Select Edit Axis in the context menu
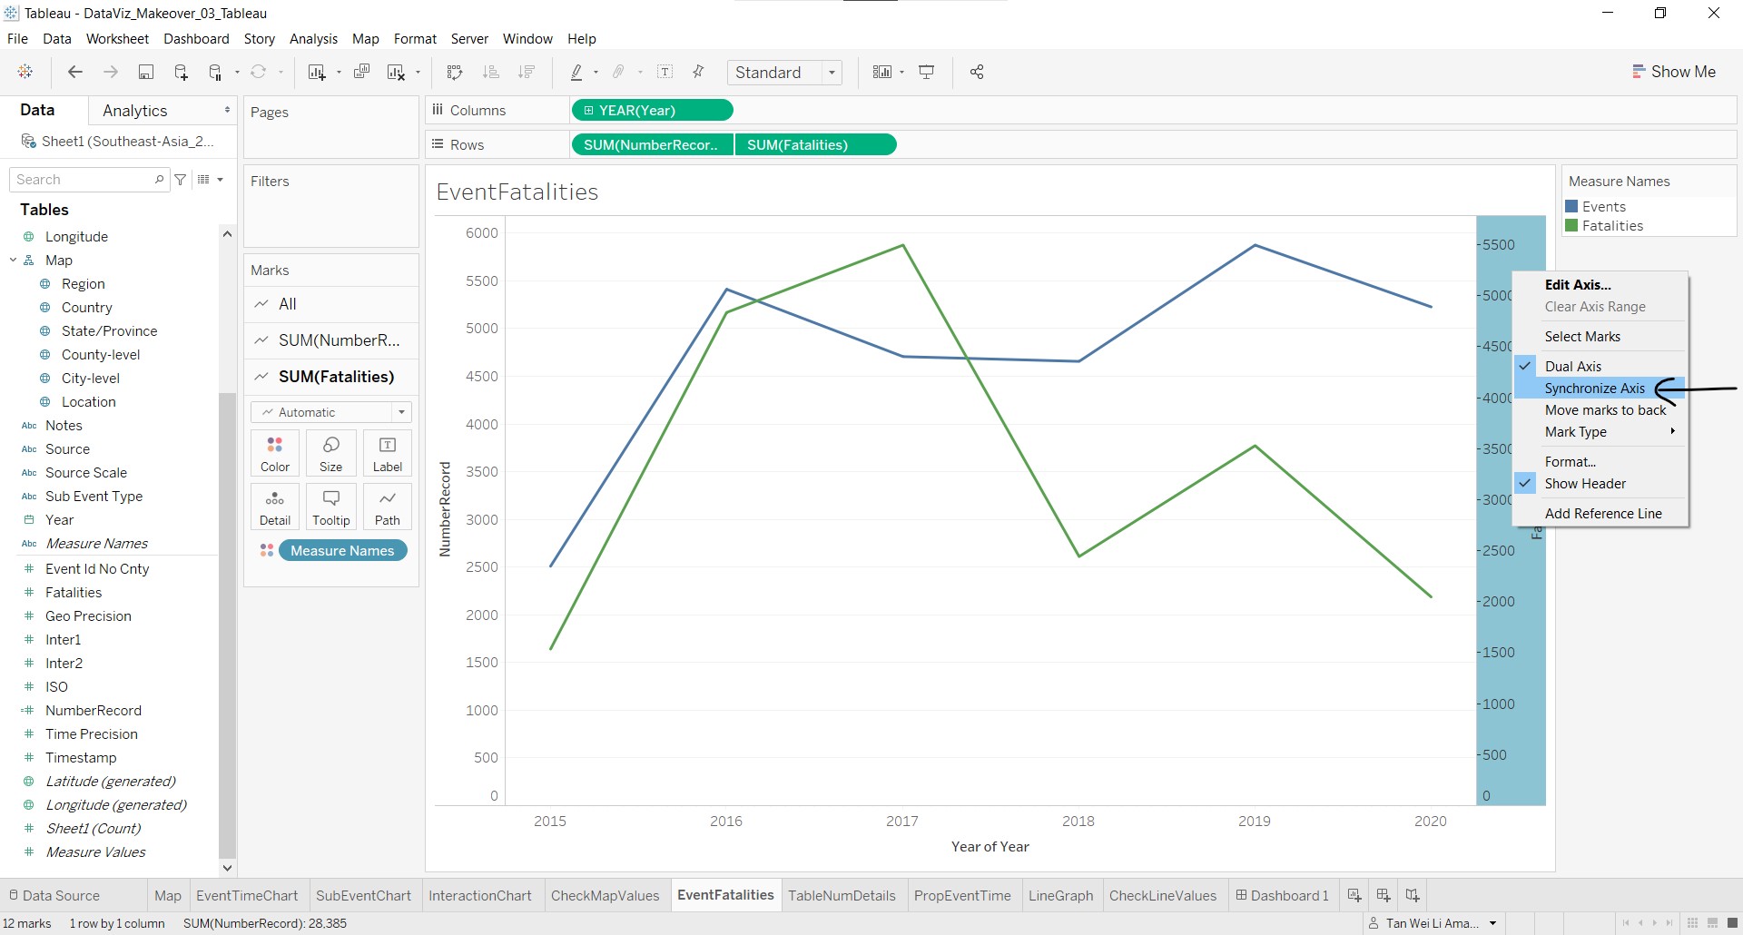The width and height of the screenshot is (1743, 935). click(1578, 285)
